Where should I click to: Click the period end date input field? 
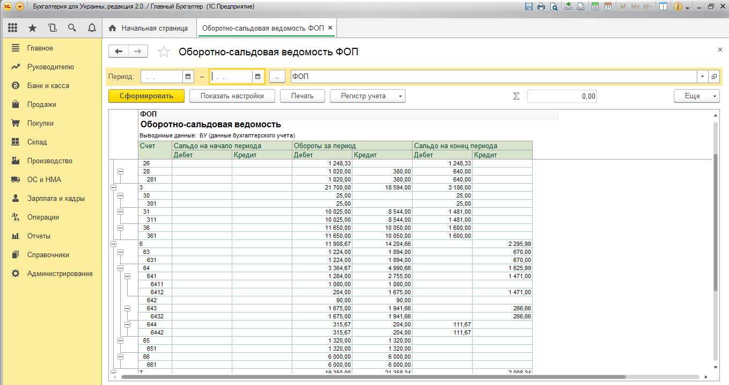(x=231, y=77)
